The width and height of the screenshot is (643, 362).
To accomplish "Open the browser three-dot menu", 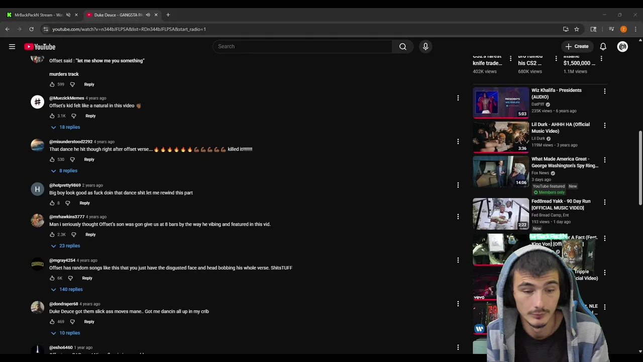I will tap(635, 29).
